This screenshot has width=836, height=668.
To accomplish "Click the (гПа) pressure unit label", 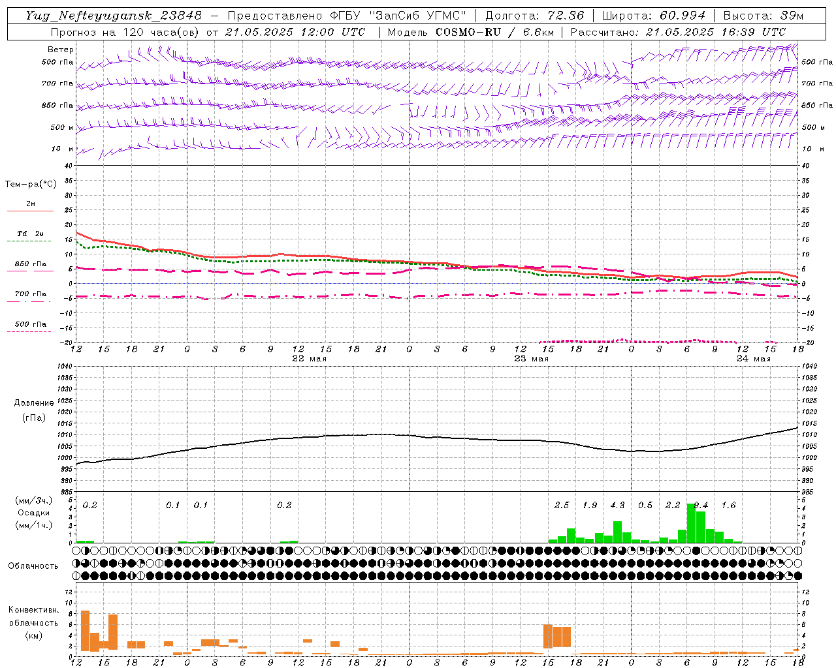I will pyautogui.click(x=34, y=417).
